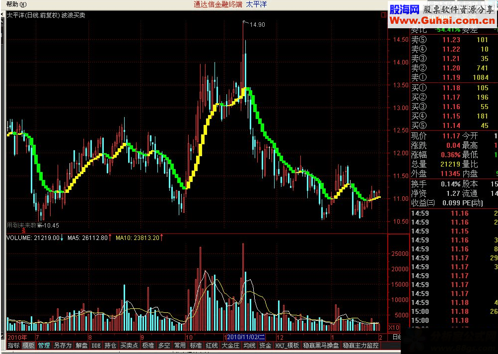Select the 标准 template tab
The height and width of the screenshot is (354, 498).
[x=196, y=346]
